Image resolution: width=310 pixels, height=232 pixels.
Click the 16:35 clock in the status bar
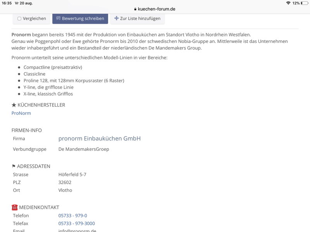(7, 3)
